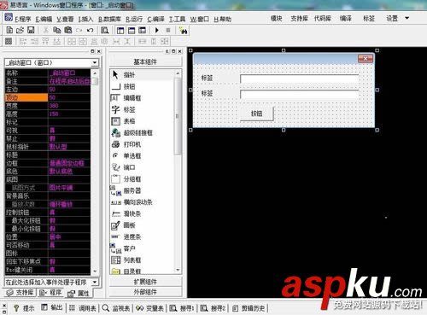Select the 宽度 property row
The height and width of the screenshot is (315, 427).
coord(48,106)
